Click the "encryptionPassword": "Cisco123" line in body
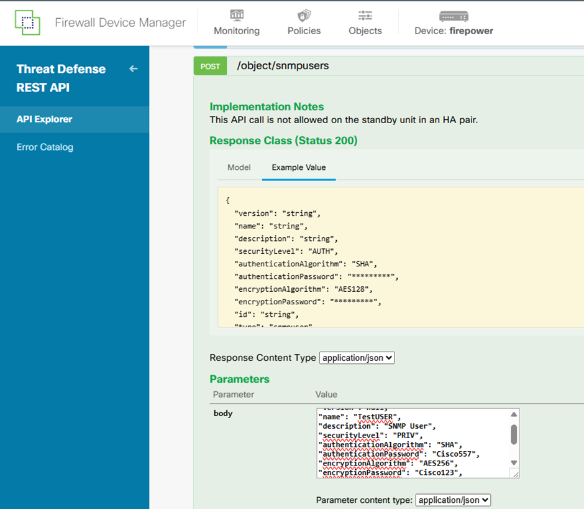This screenshot has height=509, width=584. click(x=391, y=472)
